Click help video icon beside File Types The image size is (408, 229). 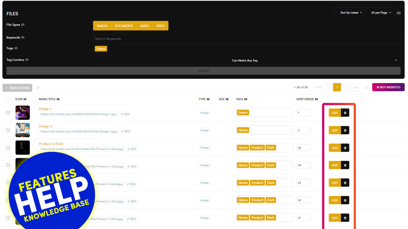coord(23,25)
